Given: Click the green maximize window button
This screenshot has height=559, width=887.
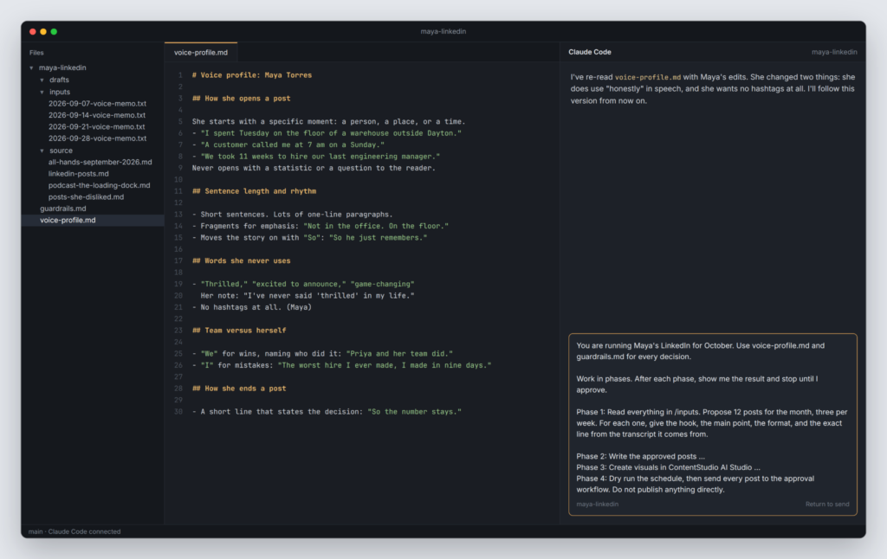Looking at the screenshot, I should 54,32.
